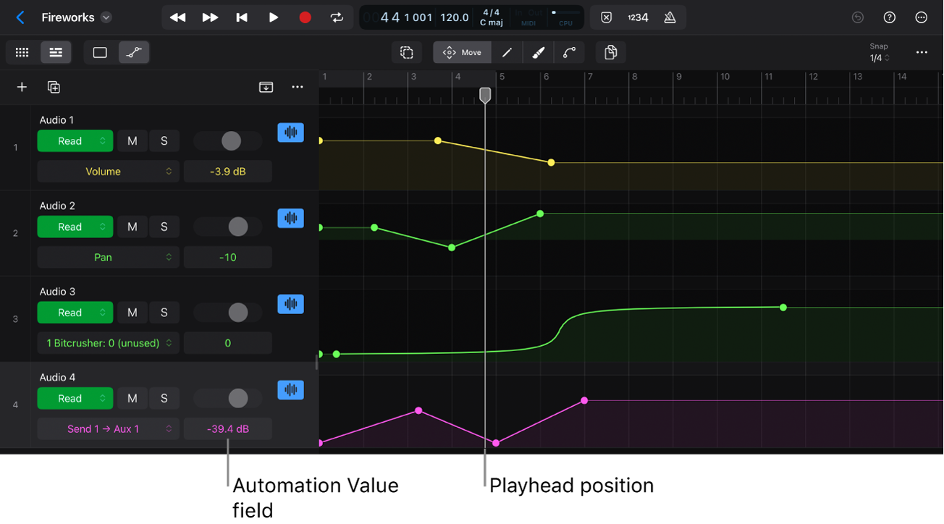The width and height of the screenshot is (944, 524).
Task: Click the playhead marker on the ruler
Action: point(485,95)
